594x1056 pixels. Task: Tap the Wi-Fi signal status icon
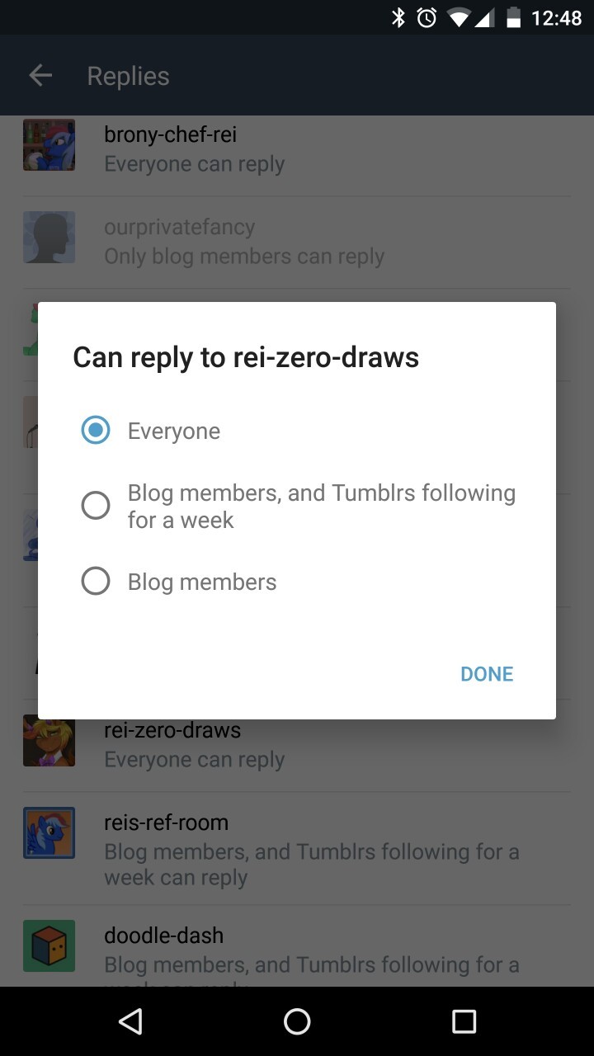coord(460,17)
